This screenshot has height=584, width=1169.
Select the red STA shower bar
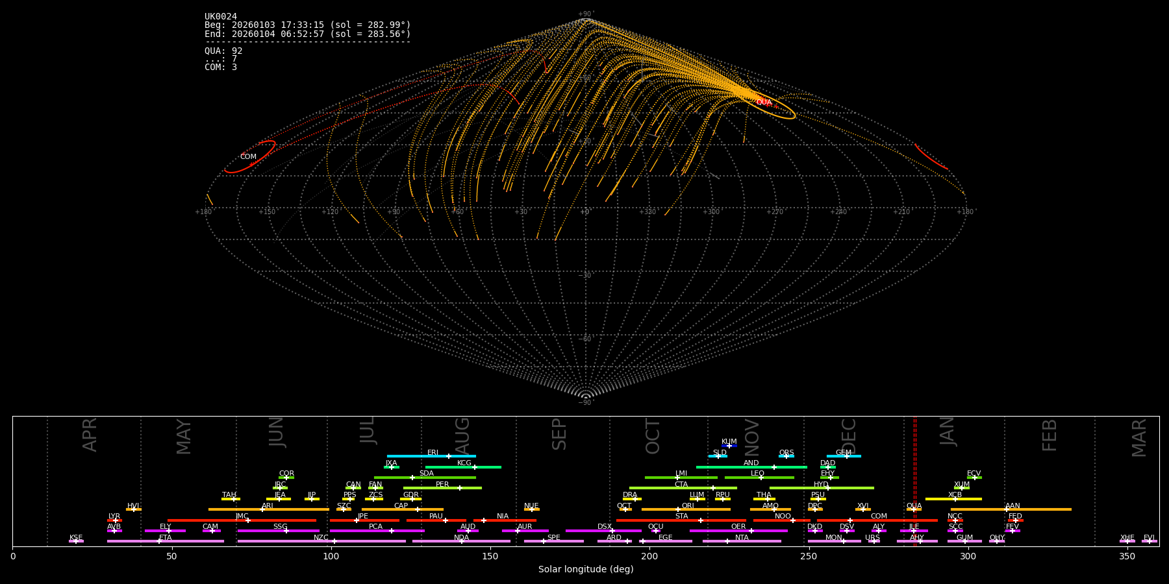click(681, 520)
